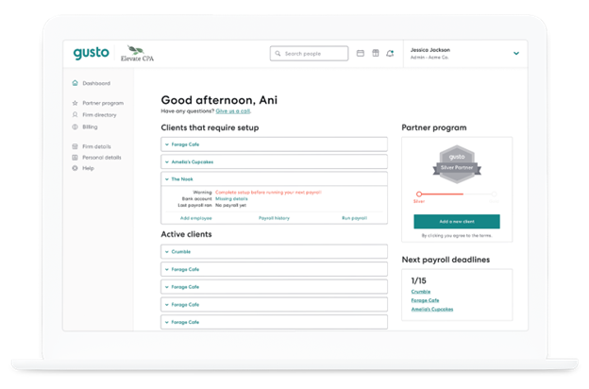589x389 pixels.
Task: Click the Silver marker on partner progress bar
Action: (x=419, y=194)
